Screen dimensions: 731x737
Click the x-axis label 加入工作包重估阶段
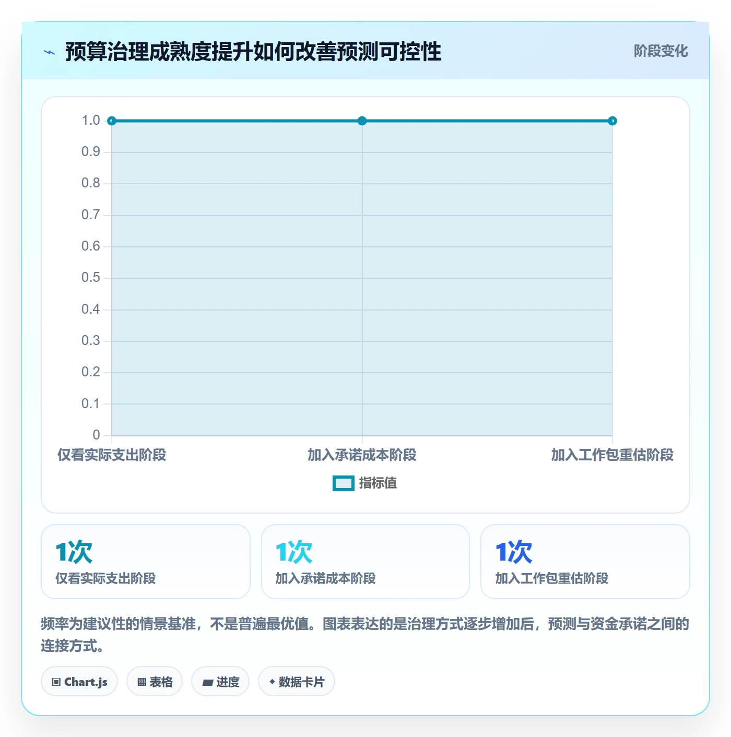[612, 455]
